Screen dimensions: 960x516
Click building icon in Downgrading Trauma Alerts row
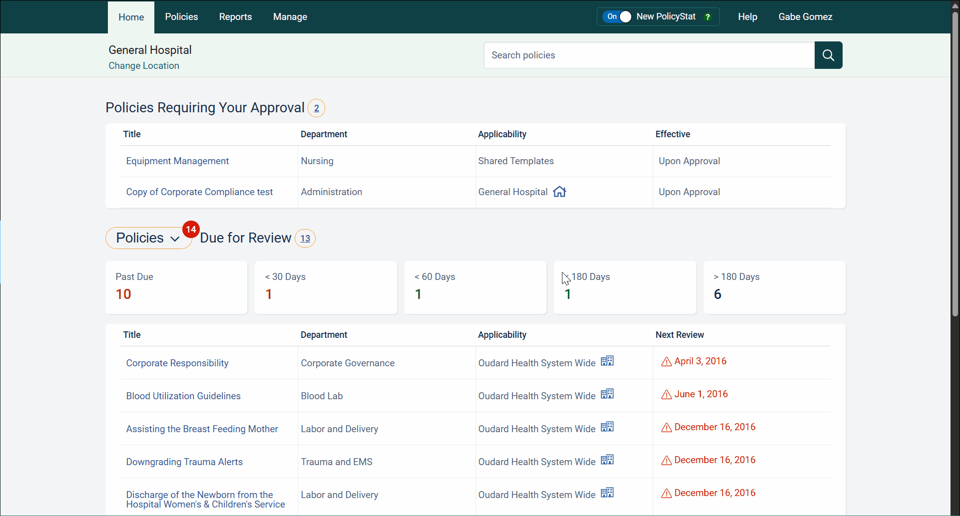[x=607, y=460]
